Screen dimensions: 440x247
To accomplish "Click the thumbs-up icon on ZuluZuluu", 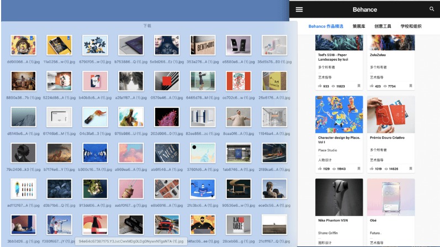I will pyautogui.click(x=372, y=86).
